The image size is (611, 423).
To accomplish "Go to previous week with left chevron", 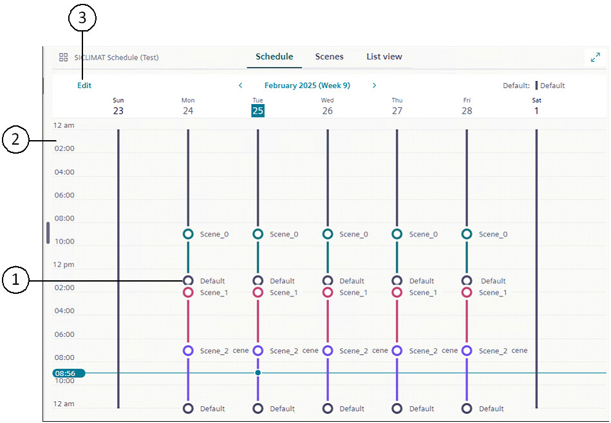I will (241, 85).
